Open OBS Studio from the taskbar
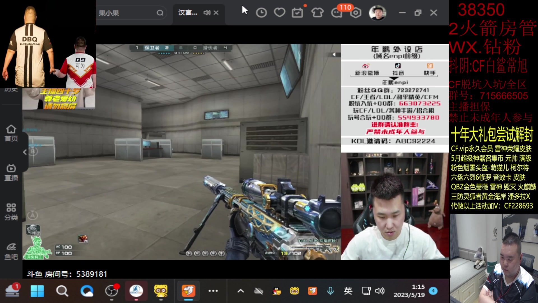Viewport: 538px width, 303px height. tap(112, 291)
